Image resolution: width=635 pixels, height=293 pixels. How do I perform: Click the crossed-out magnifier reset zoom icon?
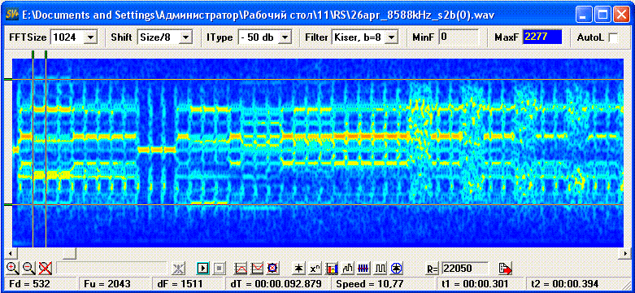point(44,268)
